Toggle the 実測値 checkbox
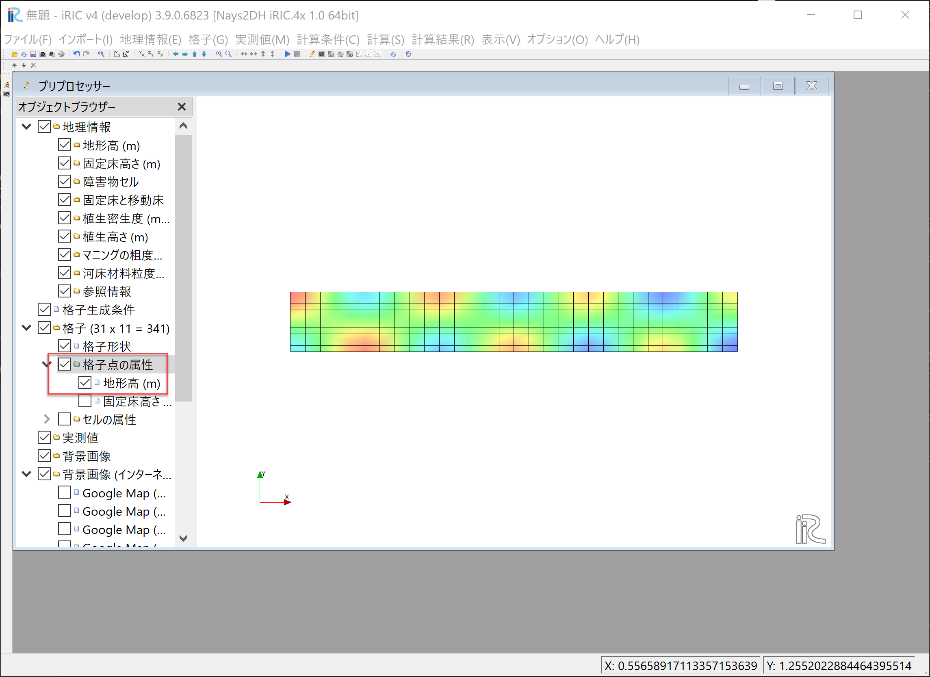Viewport: 930px width, 677px height. coord(44,438)
